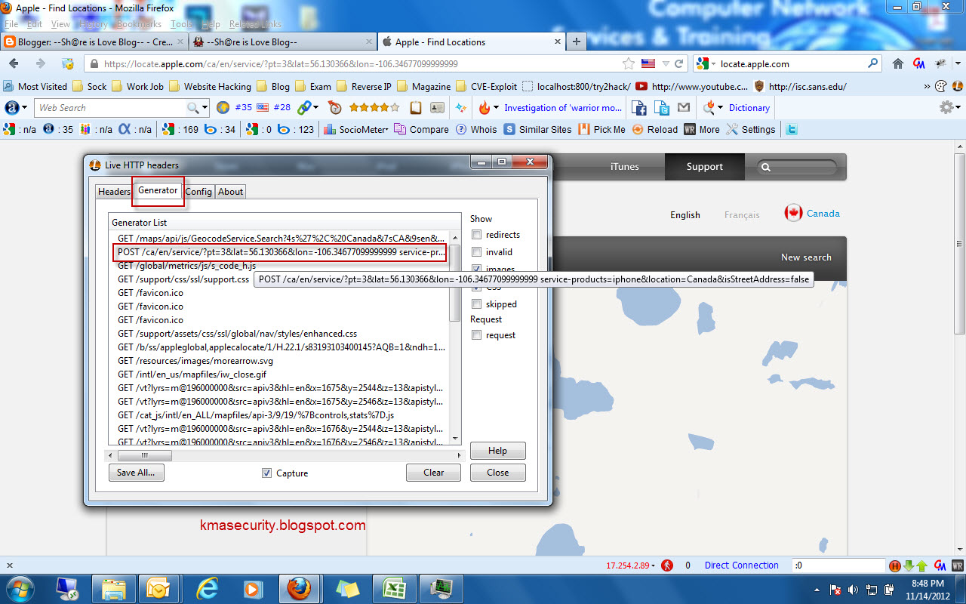Screen dimensions: 966x604
Task: Enable the skipped checkbox
Action: (476, 304)
